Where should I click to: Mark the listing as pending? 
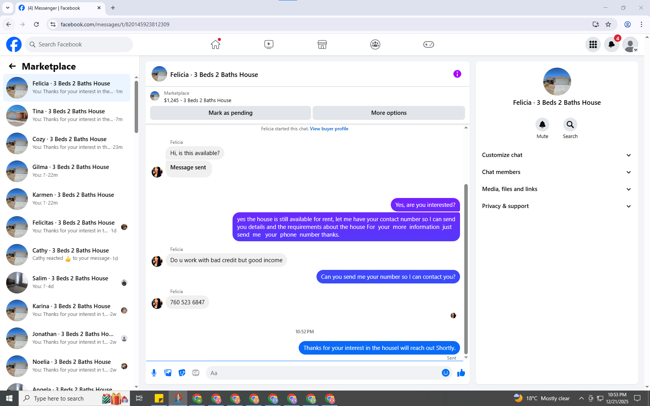231,113
